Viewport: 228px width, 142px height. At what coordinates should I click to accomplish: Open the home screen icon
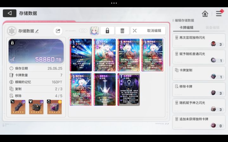(x=205, y=14)
